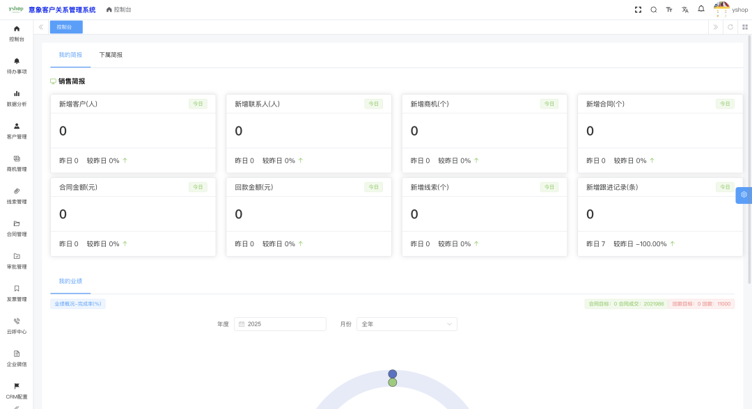Image resolution: width=752 pixels, height=409 pixels.
Task: Click the 业绩概览-完成率(%) label
Action: tap(77, 303)
